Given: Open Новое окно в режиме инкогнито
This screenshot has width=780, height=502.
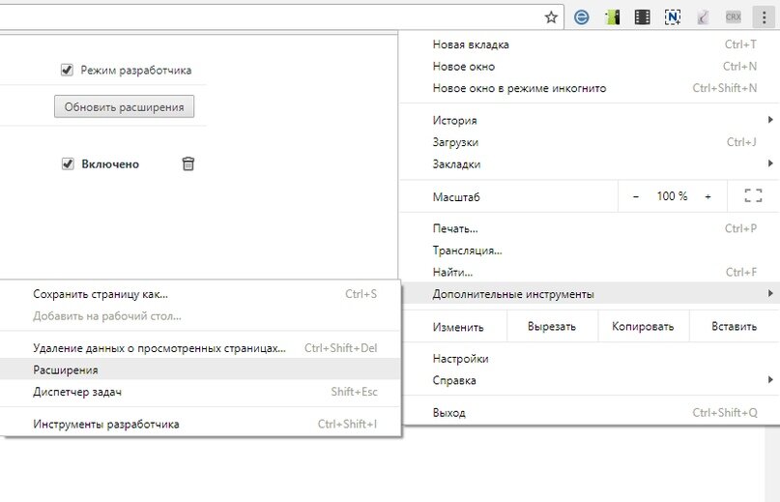Looking at the screenshot, I should point(590,88).
